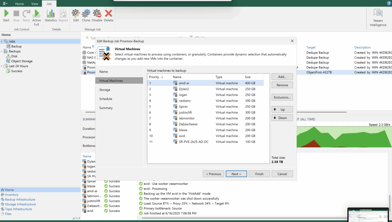Screen dimensions: 392x222
Task: Open the Files navigation view
Action: point(40,214)
